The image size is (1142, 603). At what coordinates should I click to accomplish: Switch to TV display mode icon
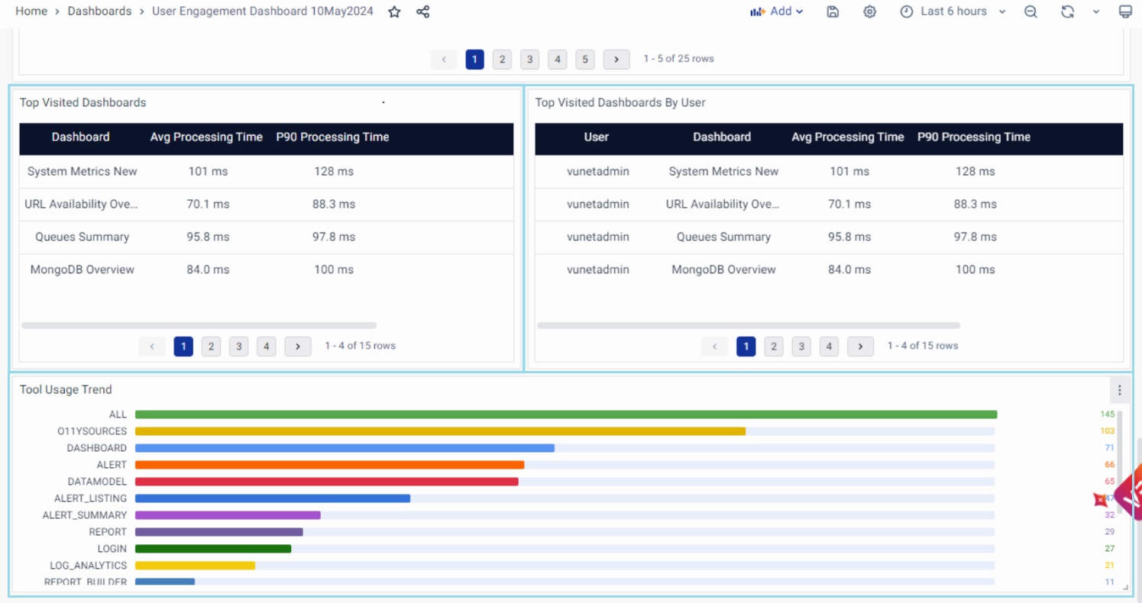coord(1124,12)
